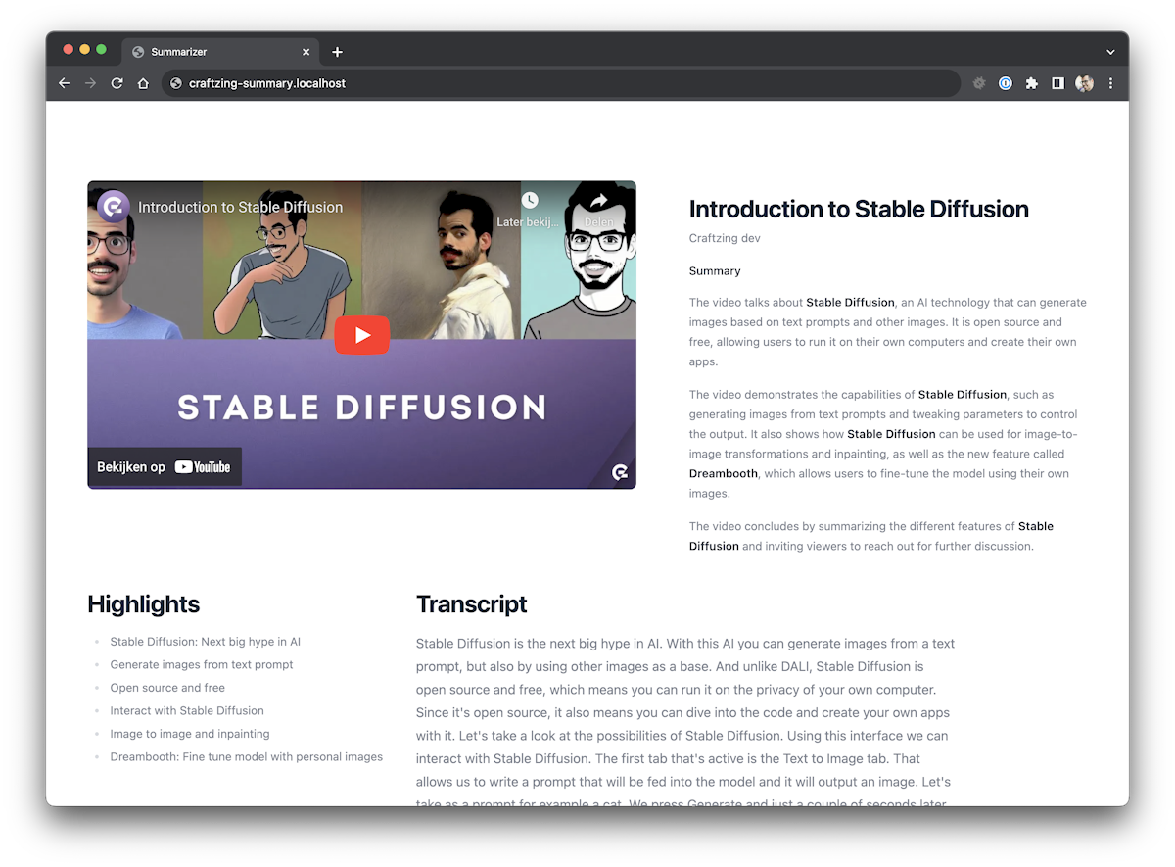The width and height of the screenshot is (1175, 867).
Task: Click the Watch Later clock icon on the video
Action: (x=530, y=199)
